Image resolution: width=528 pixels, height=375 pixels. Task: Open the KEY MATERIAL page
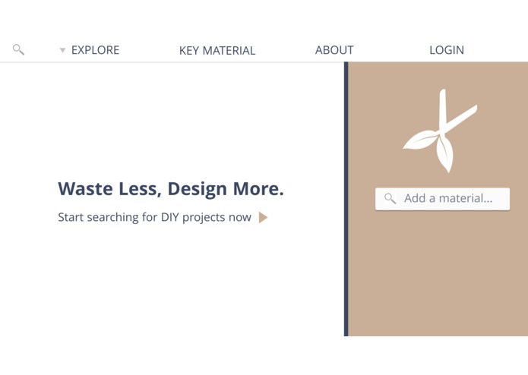point(217,50)
